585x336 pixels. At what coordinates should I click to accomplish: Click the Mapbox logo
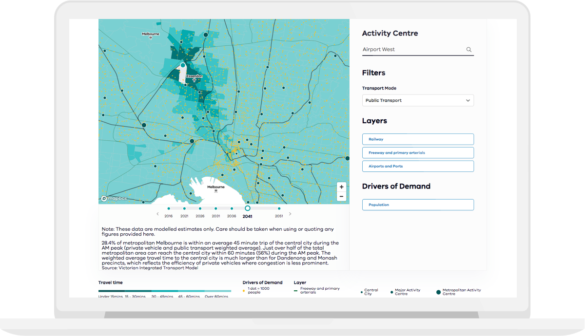tap(114, 198)
